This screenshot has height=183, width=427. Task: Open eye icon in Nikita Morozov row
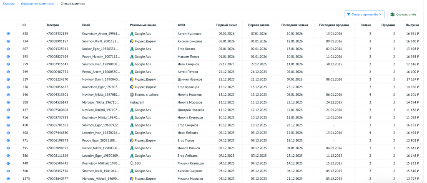(8, 102)
